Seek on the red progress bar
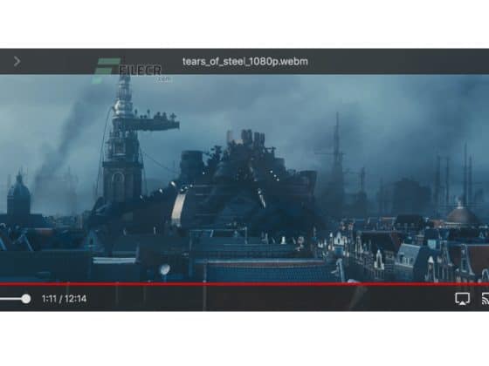This screenshot has width=489, height=366. (x=244, y=284)
